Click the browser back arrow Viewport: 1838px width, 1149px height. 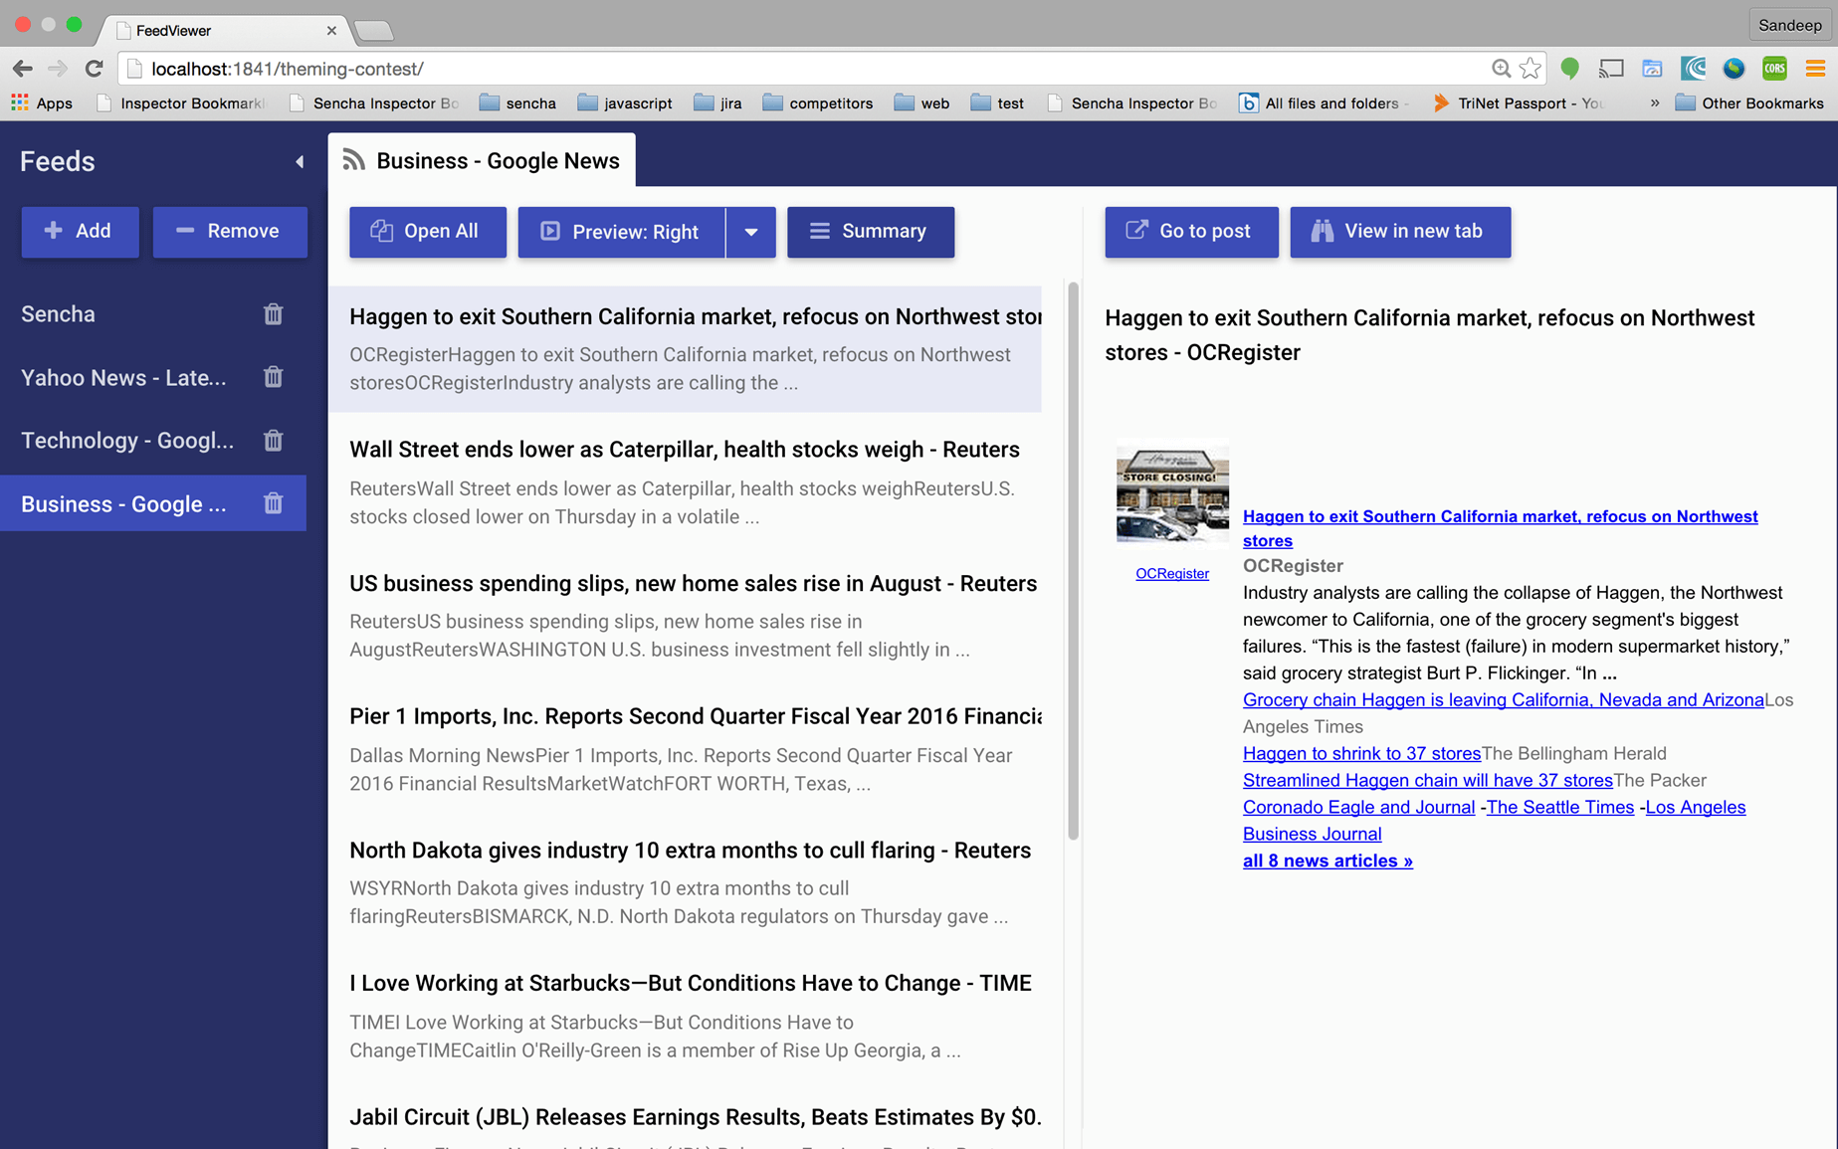point(23,69)
